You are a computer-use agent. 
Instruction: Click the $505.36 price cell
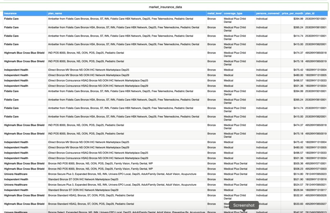298,163
